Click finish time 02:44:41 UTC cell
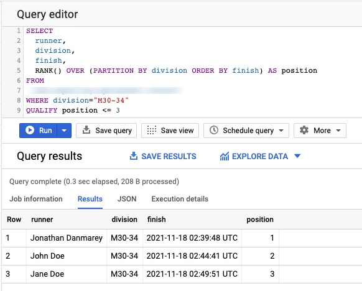 point(192,256)
